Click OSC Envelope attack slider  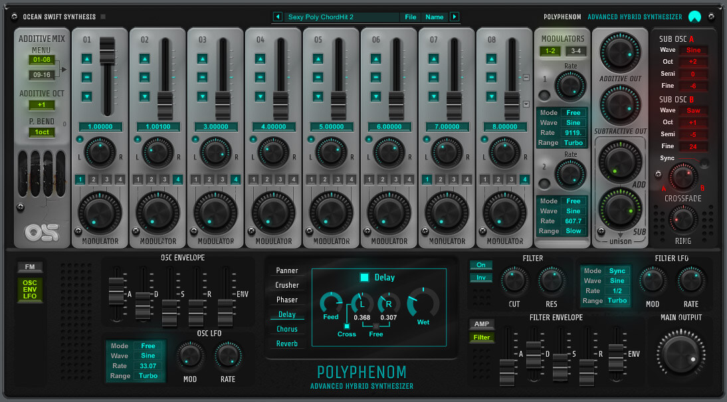[116, 291]
